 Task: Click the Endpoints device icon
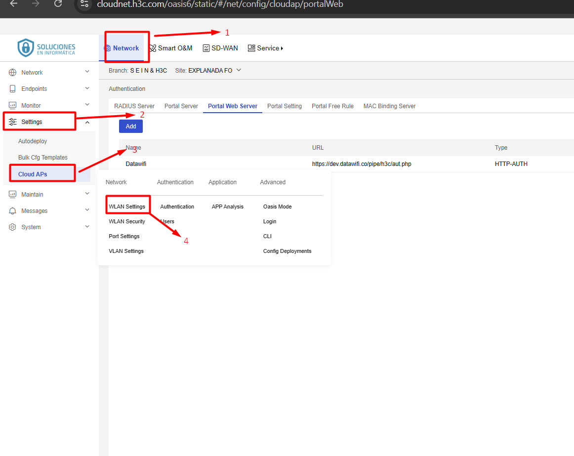tap(12, 88)
